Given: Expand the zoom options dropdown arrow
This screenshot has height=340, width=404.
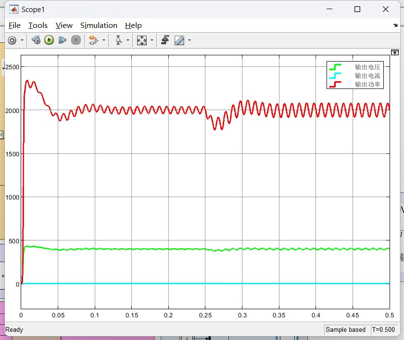Looking at the screenshot, I should coord(128,40).
